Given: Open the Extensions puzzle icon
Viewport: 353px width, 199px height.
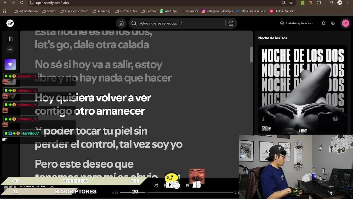Looking at the screenshot, I should point(319,3).
